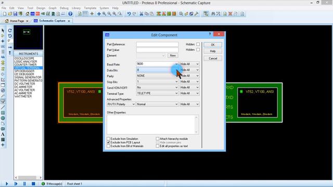Image resolution: width=333 pixels, height=187 pixels.
Task: Save the project with floppy disk icon
Action: [15, 14]
